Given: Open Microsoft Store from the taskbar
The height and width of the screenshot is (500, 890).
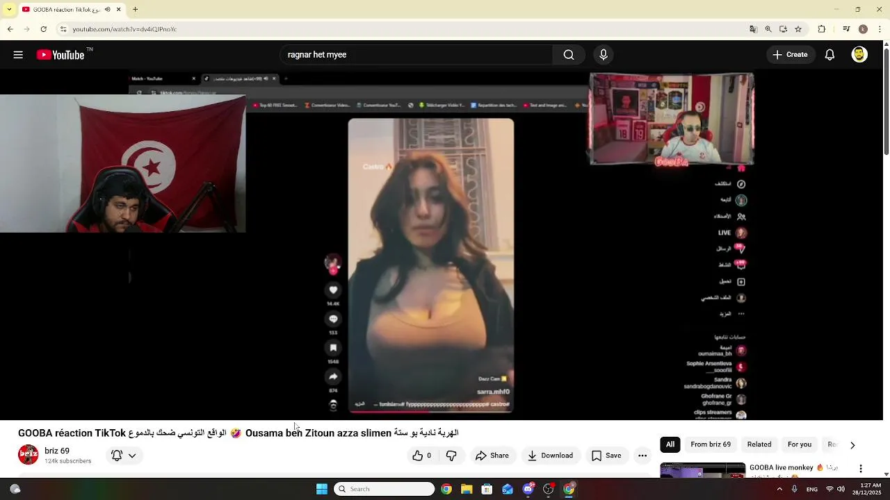Looking at the screenshot, I should [x=487, y=489].
